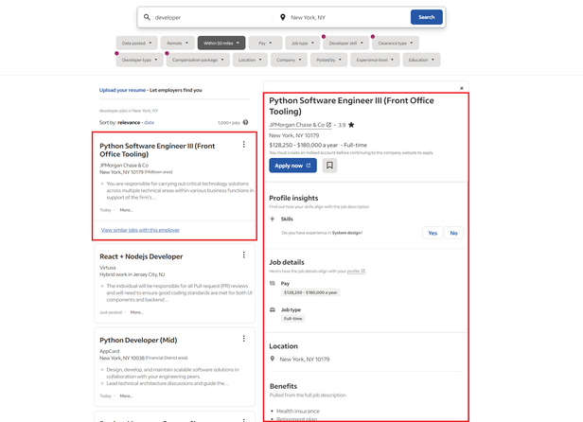Click the help icon beside the jobs count
The height and width of the screenshot is (422, 583).
[x=245, y=122]
